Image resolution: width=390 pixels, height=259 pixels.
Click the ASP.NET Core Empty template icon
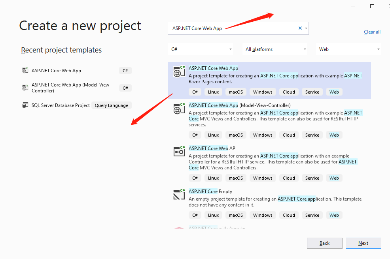click(179, 194)
